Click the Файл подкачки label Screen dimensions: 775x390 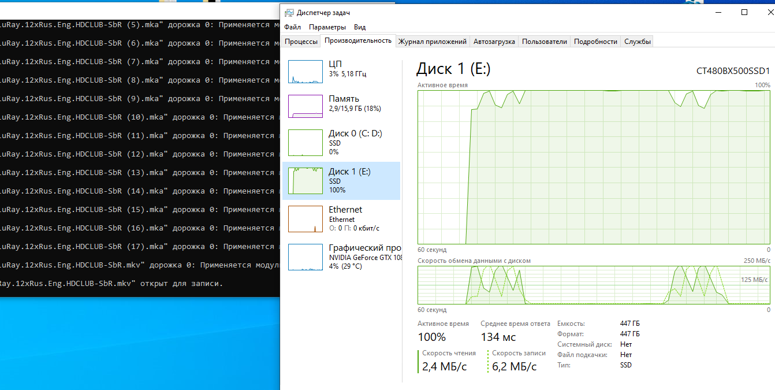(582, 355)
